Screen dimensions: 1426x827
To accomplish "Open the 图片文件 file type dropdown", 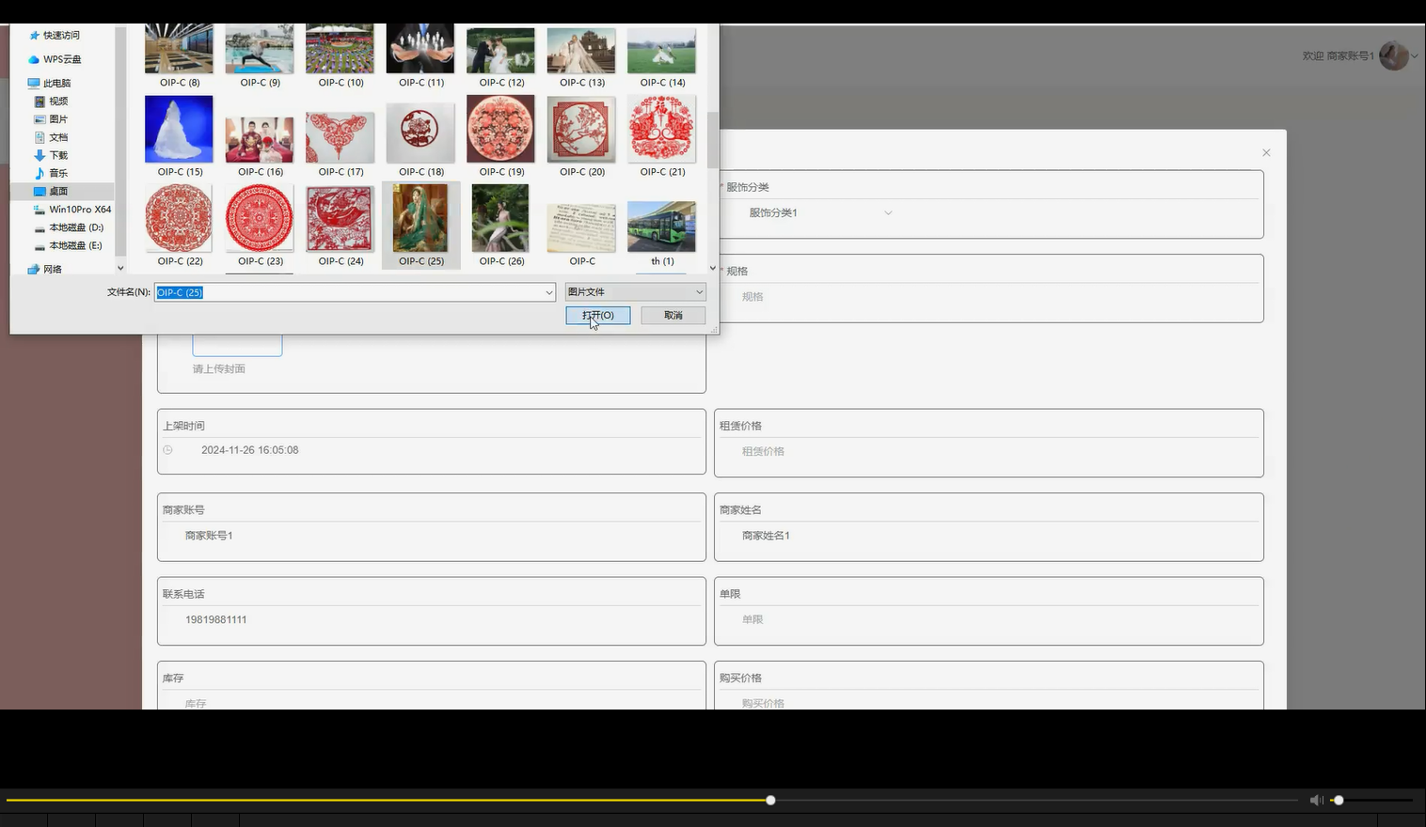I will [635, 292].
